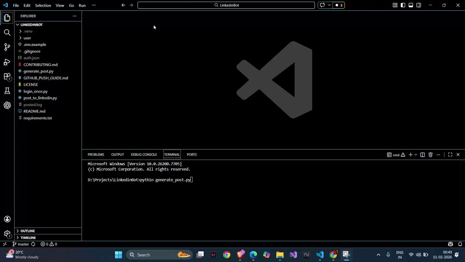The image size is (465, 262).
Task: Open Explorer views and more actions ellipsis
Action: pyautogui.click(x=74, y=16)
